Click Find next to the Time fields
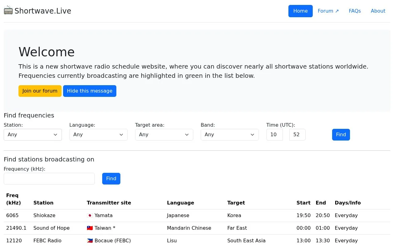394x246 pixels. [341, 135]
